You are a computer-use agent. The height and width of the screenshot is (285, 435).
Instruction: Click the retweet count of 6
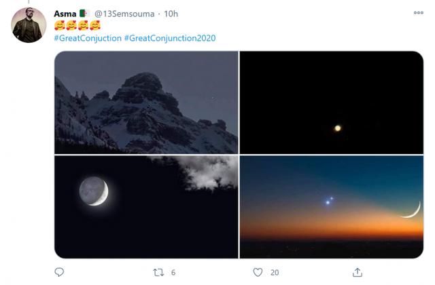[x=173, y=272]
